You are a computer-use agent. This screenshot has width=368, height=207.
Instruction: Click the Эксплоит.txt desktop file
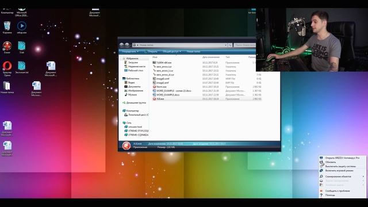tap(22, 67)
